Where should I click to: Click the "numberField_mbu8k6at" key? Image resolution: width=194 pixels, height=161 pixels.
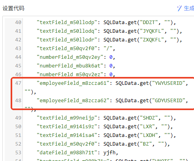(x=70, y=66)
